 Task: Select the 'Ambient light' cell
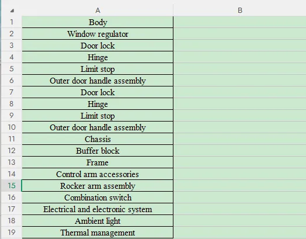coord(98,221)
